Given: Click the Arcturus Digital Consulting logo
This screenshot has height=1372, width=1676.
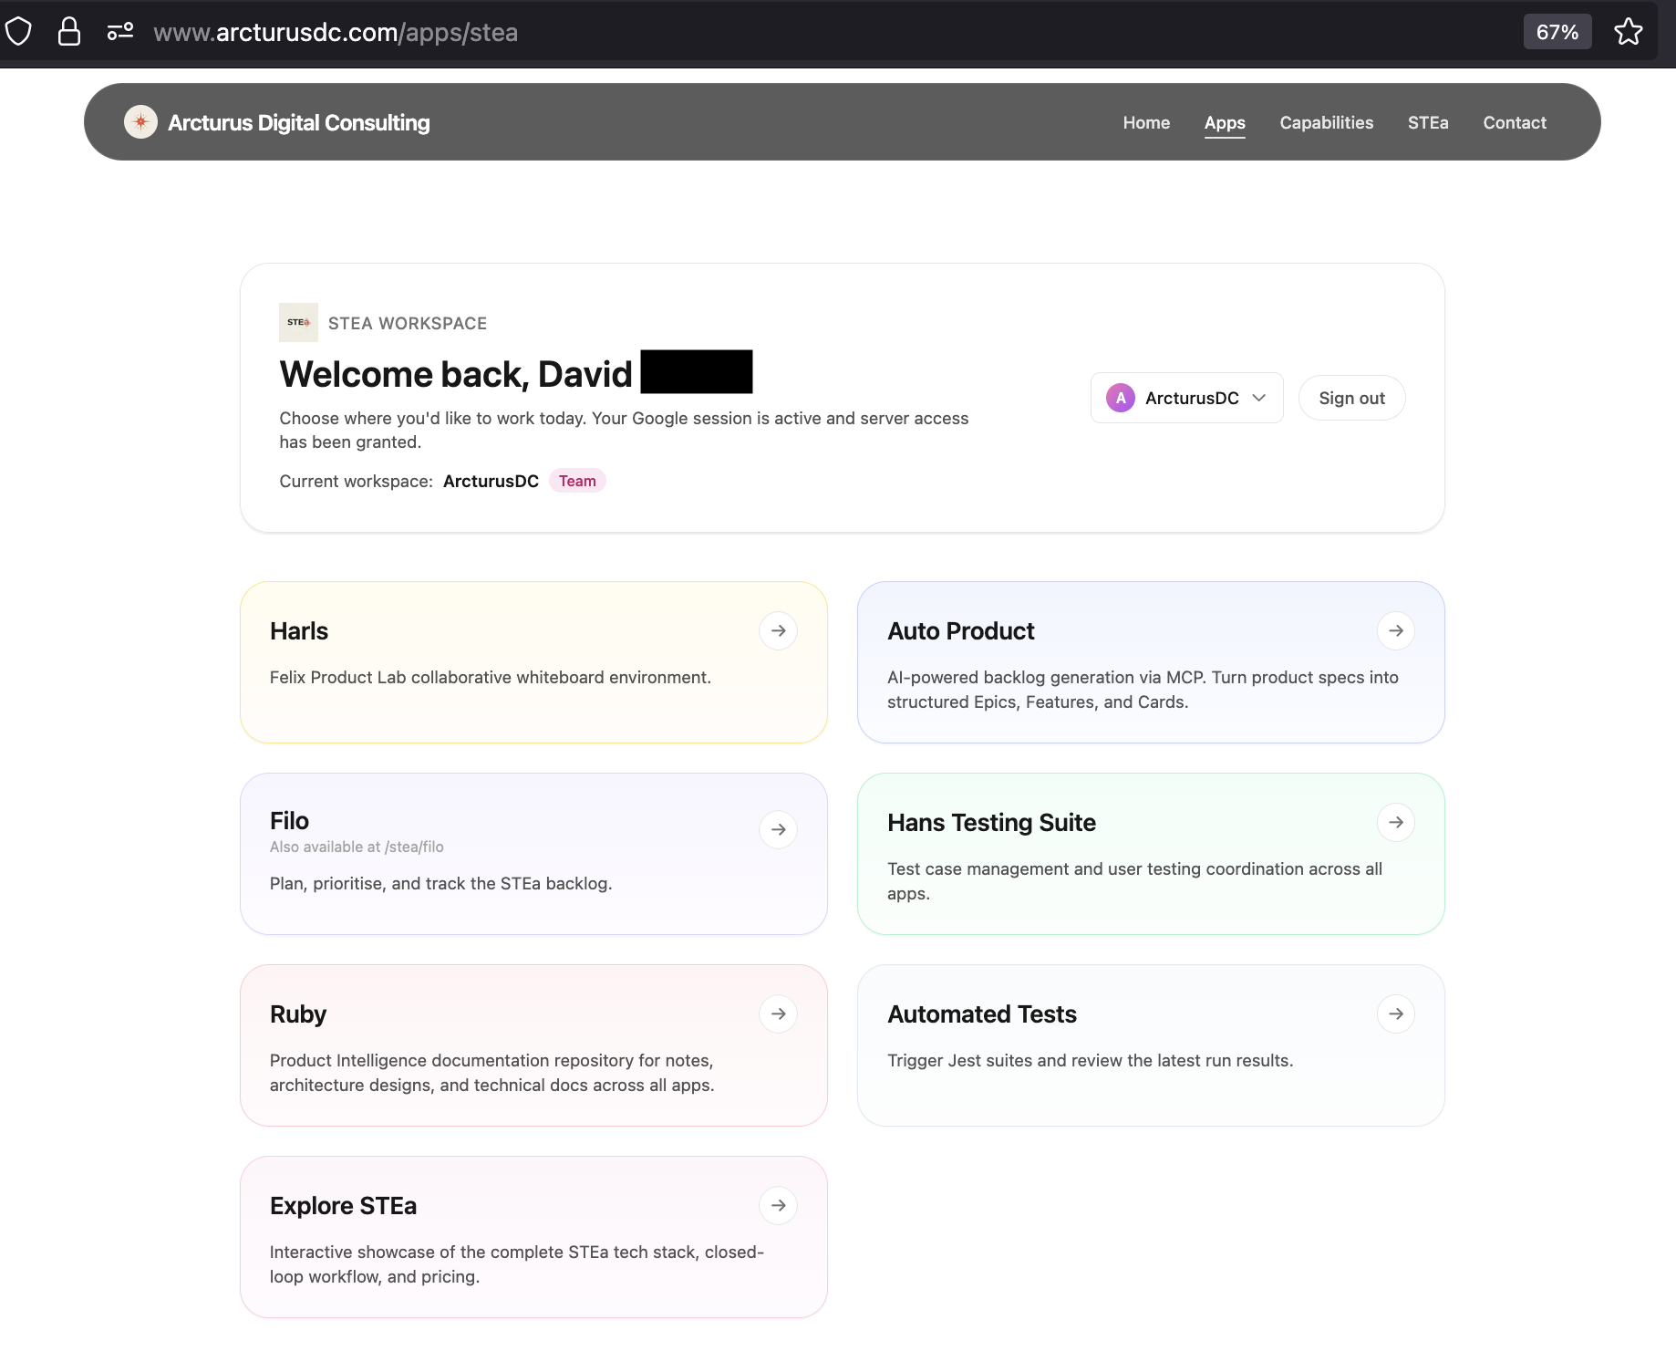Looking at the screenshot, I should 141,121.
